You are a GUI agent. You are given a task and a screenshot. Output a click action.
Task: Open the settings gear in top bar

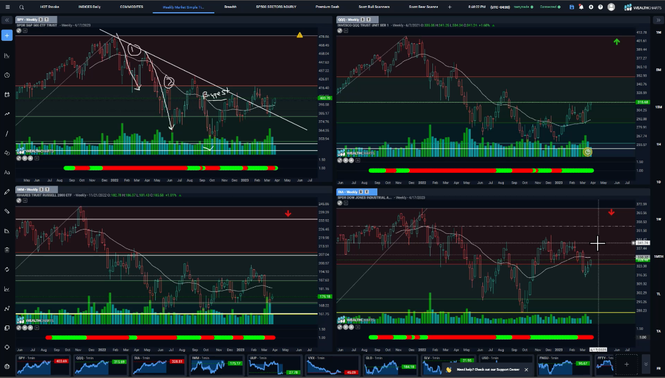coord(591,7)
